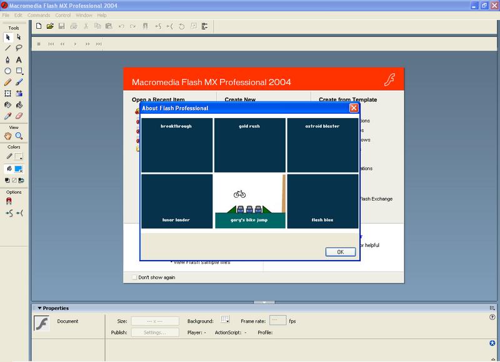Click the New document toolbar icon
Screen dimensions: 500x362
click(x=39, y=26)
